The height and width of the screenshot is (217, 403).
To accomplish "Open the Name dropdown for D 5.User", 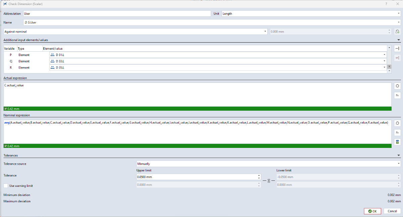I will (212, 22).
